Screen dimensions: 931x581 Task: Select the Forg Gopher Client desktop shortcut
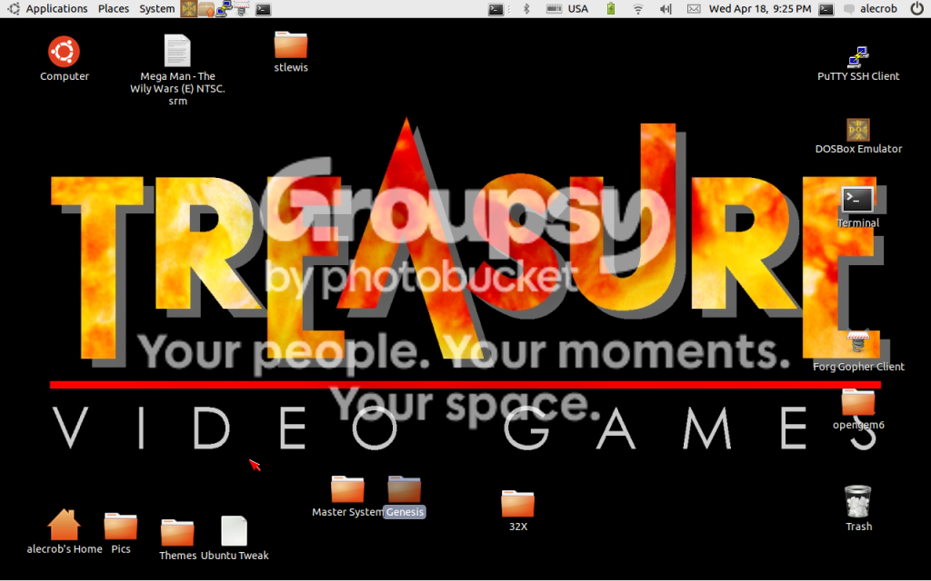(x=858, y=342)
